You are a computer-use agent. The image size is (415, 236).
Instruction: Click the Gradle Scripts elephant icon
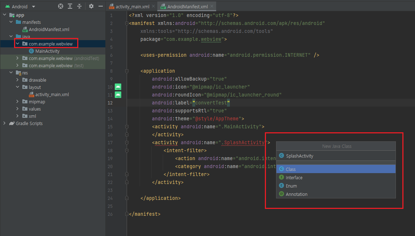point(12,123)
